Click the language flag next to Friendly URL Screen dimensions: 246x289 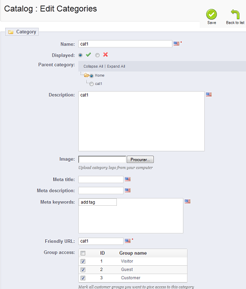click(x=128, y=241)
